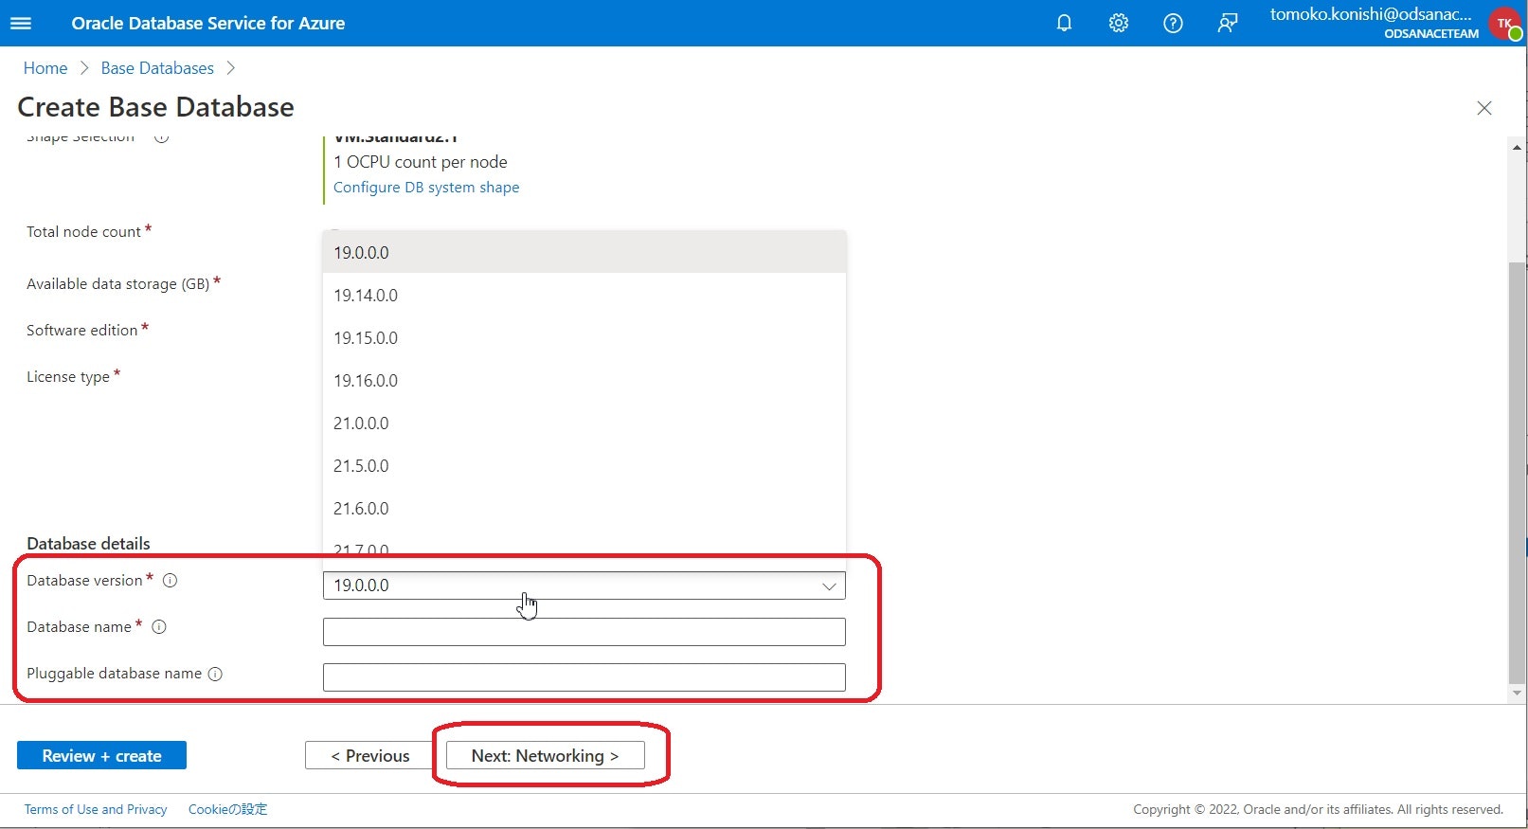
Task: Select version 19.14.0.0 option
Action: point(584,296)
